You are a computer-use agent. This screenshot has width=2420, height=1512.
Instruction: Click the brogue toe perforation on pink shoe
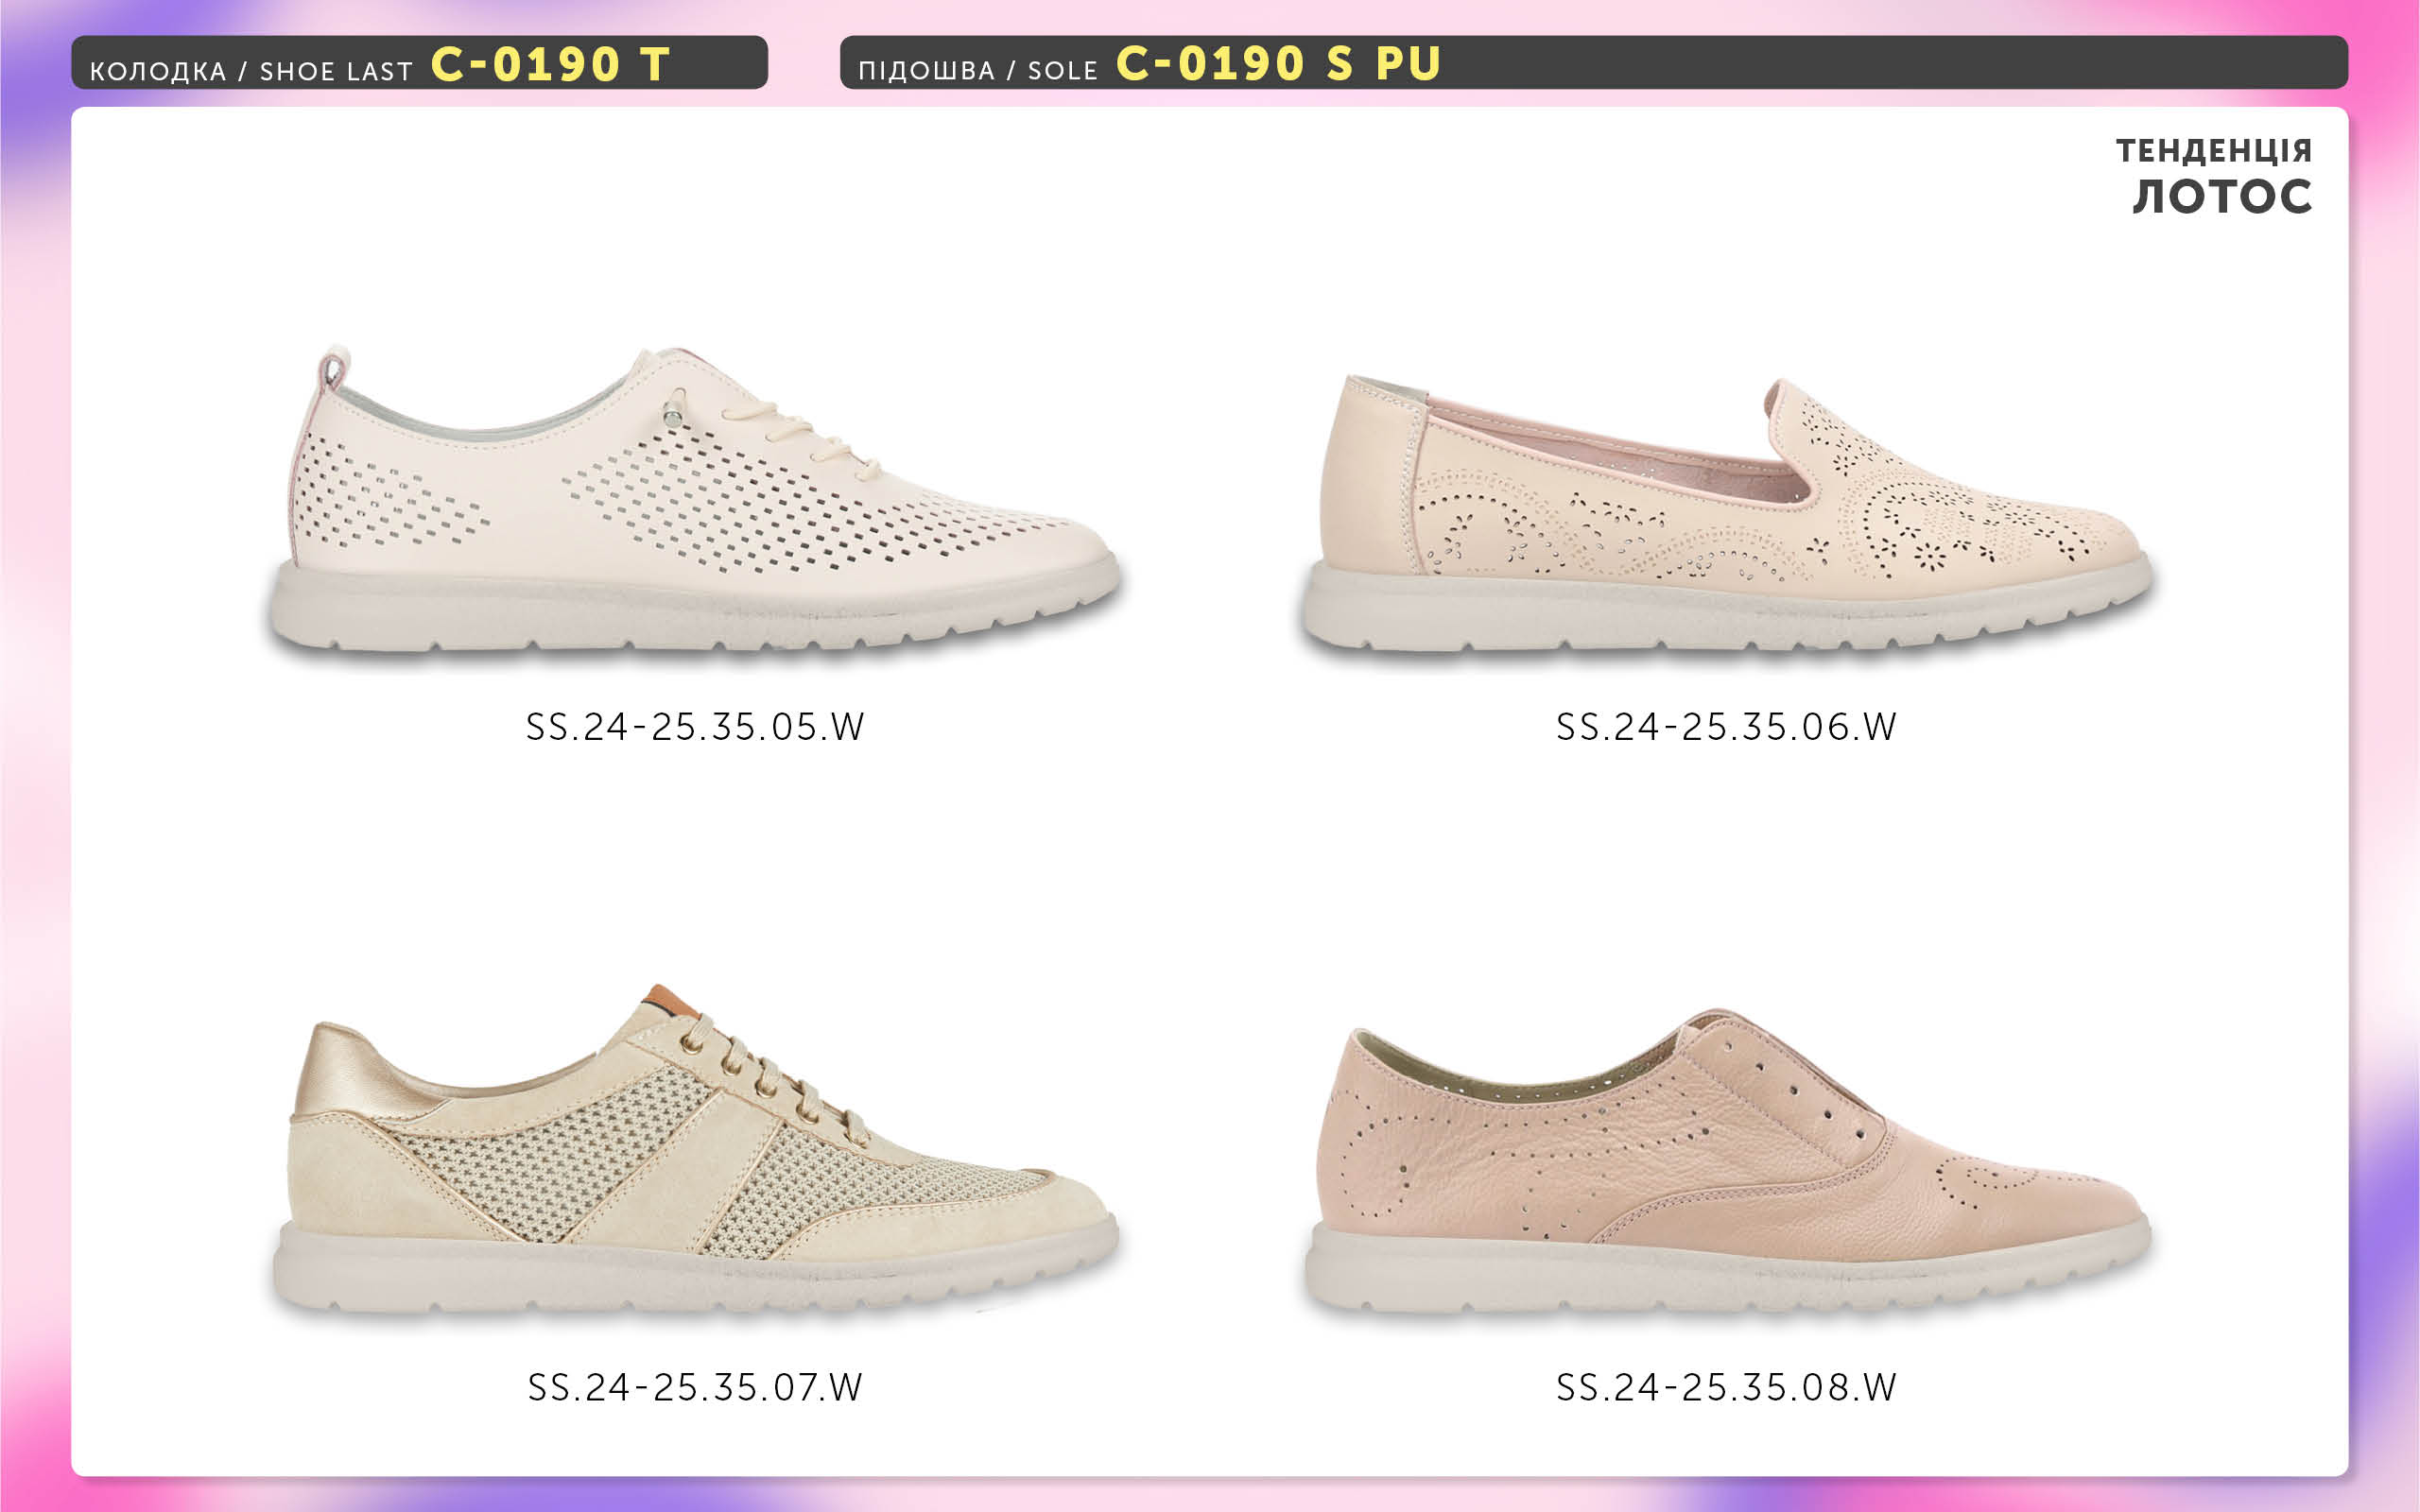point(1990,1185)
